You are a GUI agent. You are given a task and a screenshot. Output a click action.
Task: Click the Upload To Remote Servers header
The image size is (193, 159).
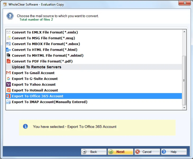(x=94, y=67)
